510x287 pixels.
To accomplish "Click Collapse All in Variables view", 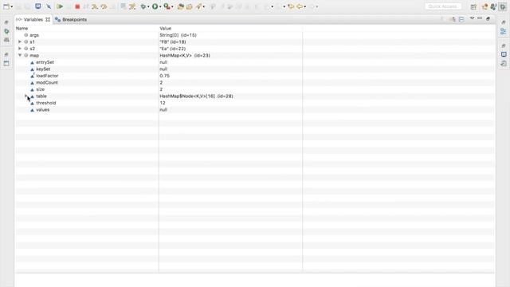I will [x=461, y=19].
